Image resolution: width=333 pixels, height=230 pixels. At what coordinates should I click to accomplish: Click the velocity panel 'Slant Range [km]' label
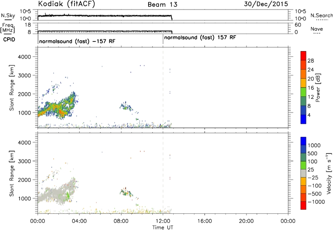12,174
